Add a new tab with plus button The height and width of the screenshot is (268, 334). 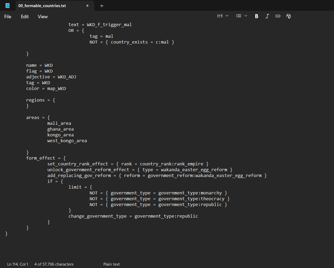102,6
